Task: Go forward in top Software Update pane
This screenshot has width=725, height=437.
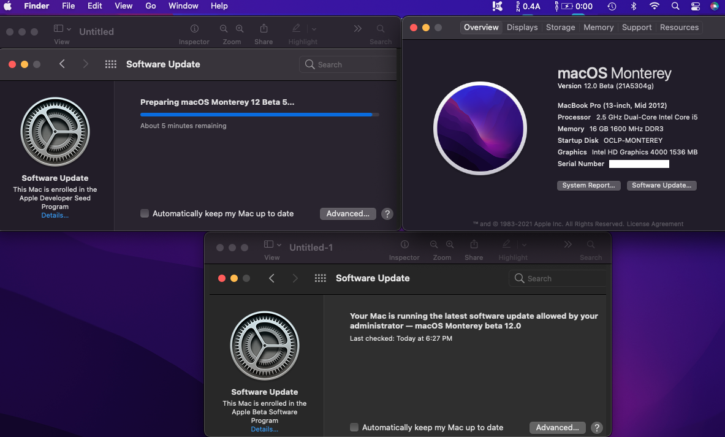Action: [86, 64]
